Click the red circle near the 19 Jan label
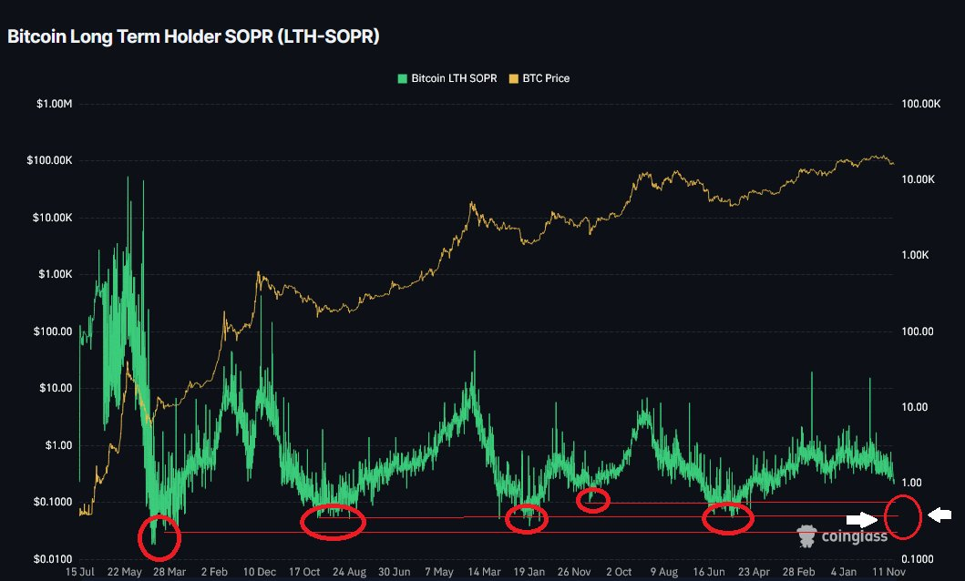 528,519
